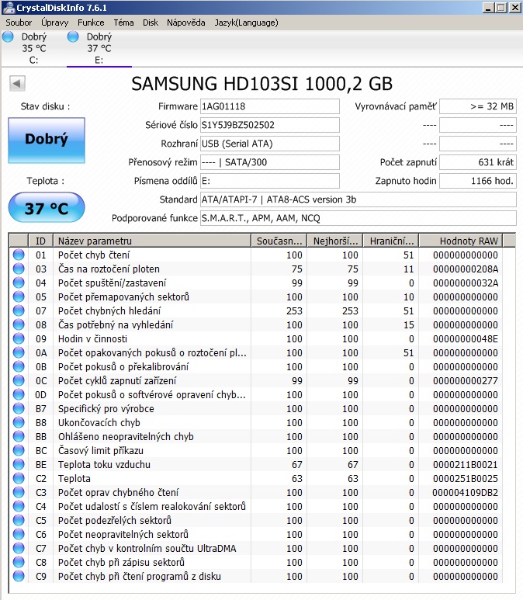Click status orb for Počet spuštění/zastavení
The height and width of the screenshot is (600, 523).
point(19,283)
